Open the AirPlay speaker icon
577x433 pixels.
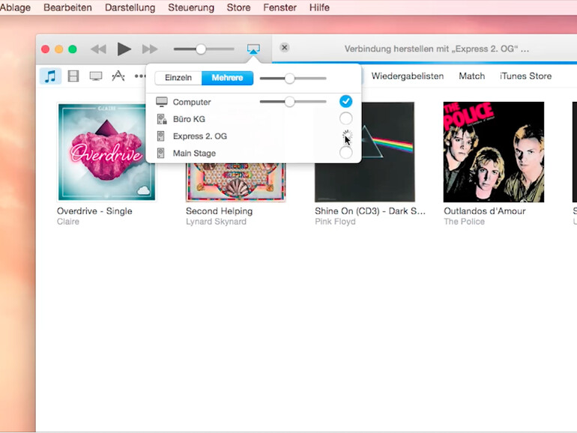253,49
